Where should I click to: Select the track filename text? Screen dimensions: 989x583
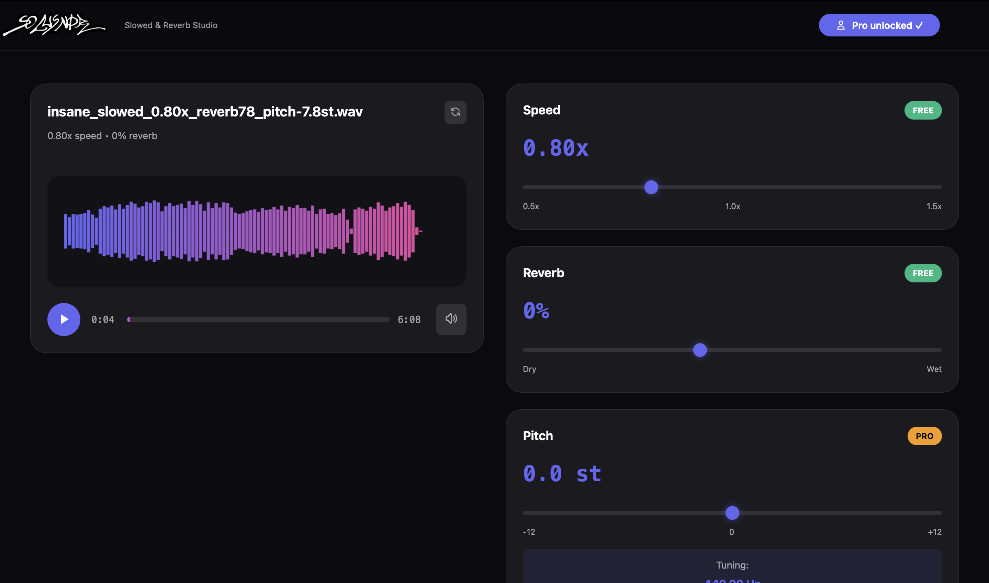(205, 111)
